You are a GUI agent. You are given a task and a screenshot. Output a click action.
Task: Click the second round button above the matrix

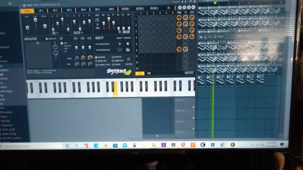[184, 8]
